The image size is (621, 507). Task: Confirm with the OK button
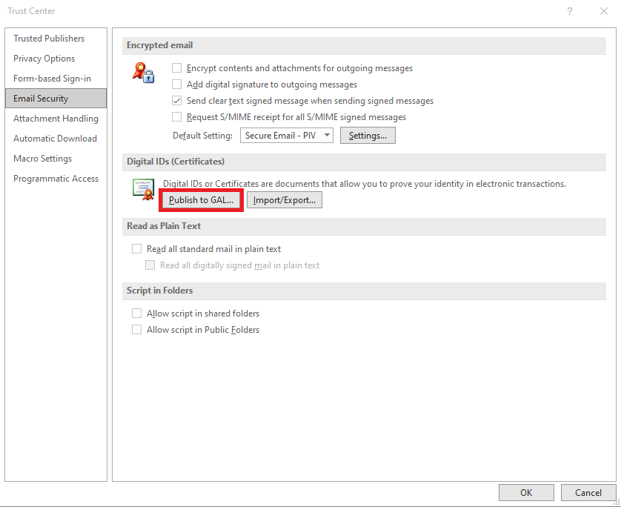tap(525, 493)
